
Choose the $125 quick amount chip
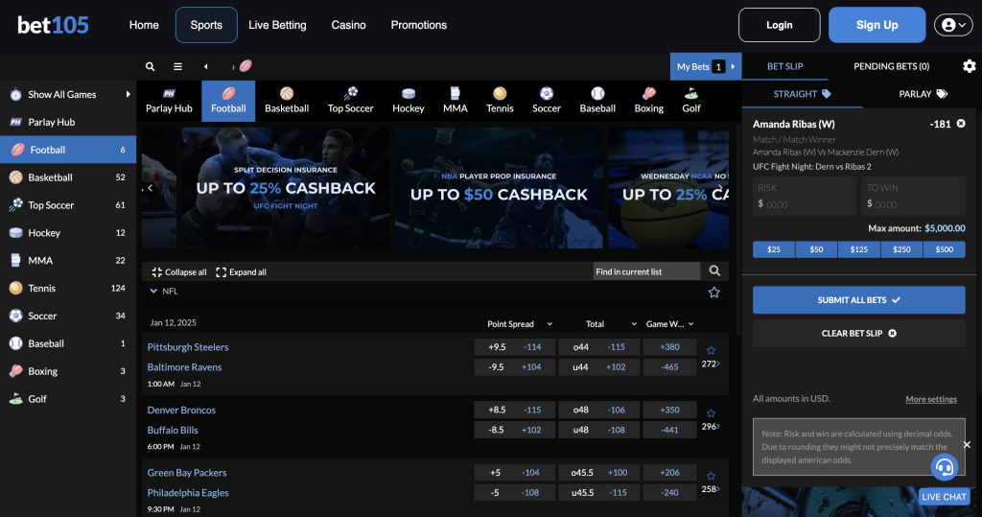pyautogui.click(x=858, y=249)
